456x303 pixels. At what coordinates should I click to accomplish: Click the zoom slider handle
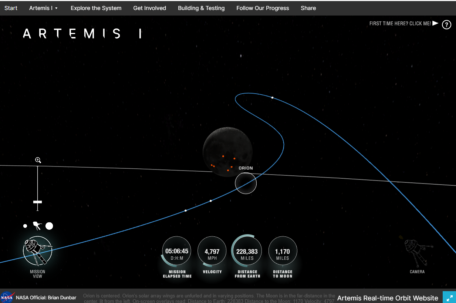coord(37,202)
